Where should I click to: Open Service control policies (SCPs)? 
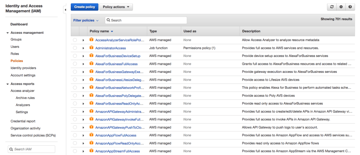33,135
